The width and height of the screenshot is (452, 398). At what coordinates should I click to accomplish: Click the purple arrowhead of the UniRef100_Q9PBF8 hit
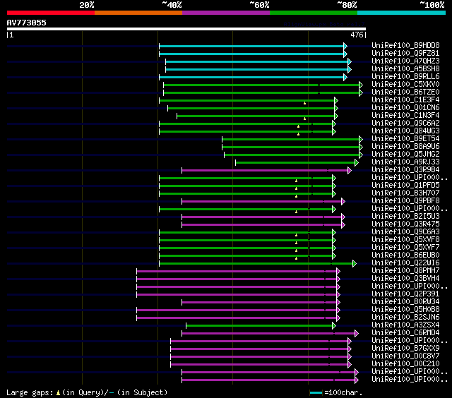tap(343, 201)
